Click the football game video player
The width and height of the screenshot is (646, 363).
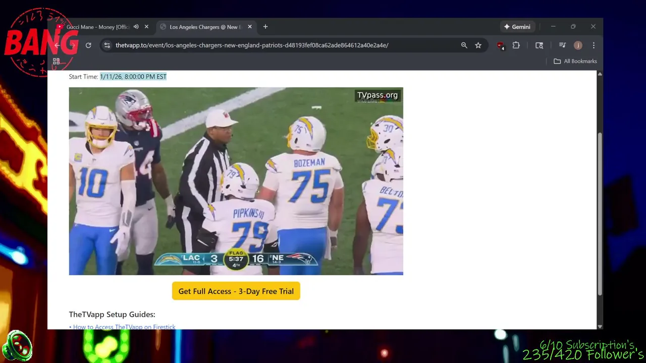(x=236, y=181)
